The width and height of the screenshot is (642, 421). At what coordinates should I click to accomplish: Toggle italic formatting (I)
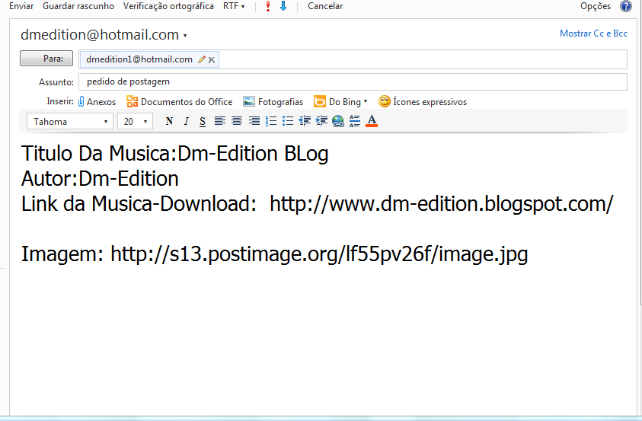(x=187, y=121)
